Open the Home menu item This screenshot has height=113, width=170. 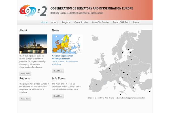(44, 22)
